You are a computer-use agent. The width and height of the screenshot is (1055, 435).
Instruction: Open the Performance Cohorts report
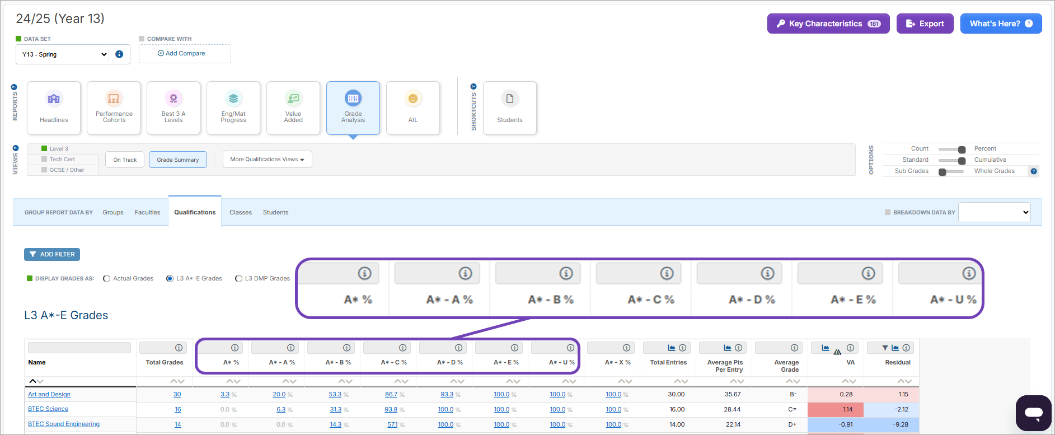[x=114, y=108]
